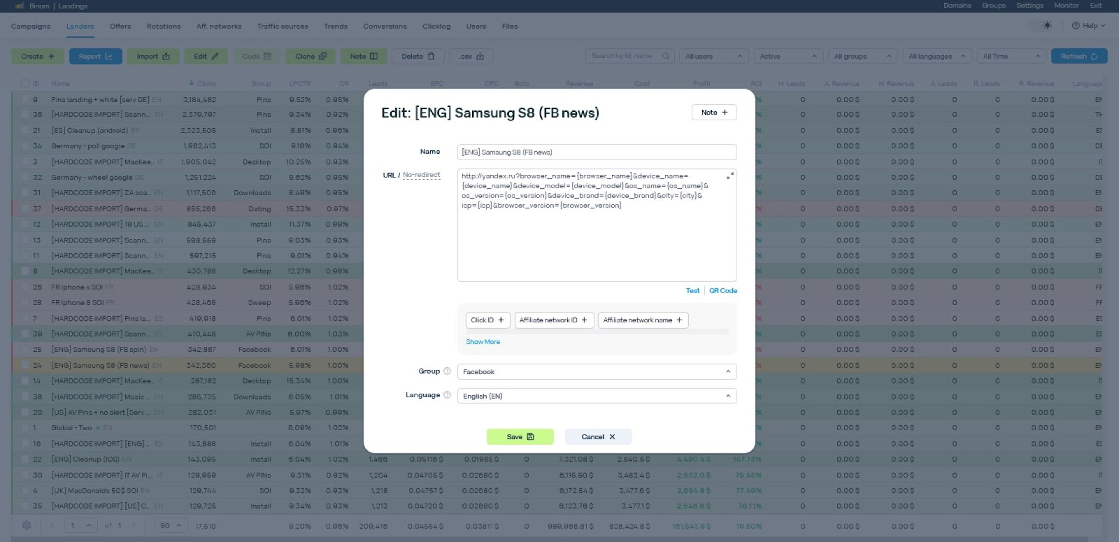
Task: Save the landing edit
Action: coord(520,436)
